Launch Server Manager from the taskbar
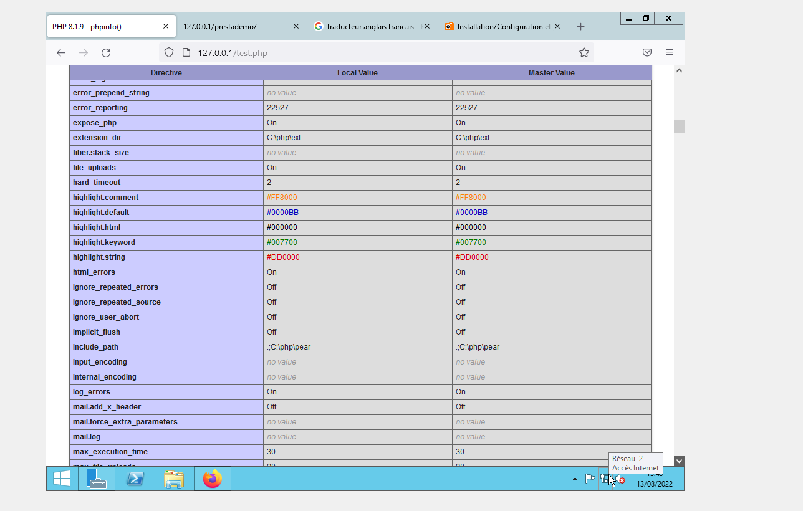Image resolution: width=803 pixels, height=511 pixels. click(x=96, y=479)
